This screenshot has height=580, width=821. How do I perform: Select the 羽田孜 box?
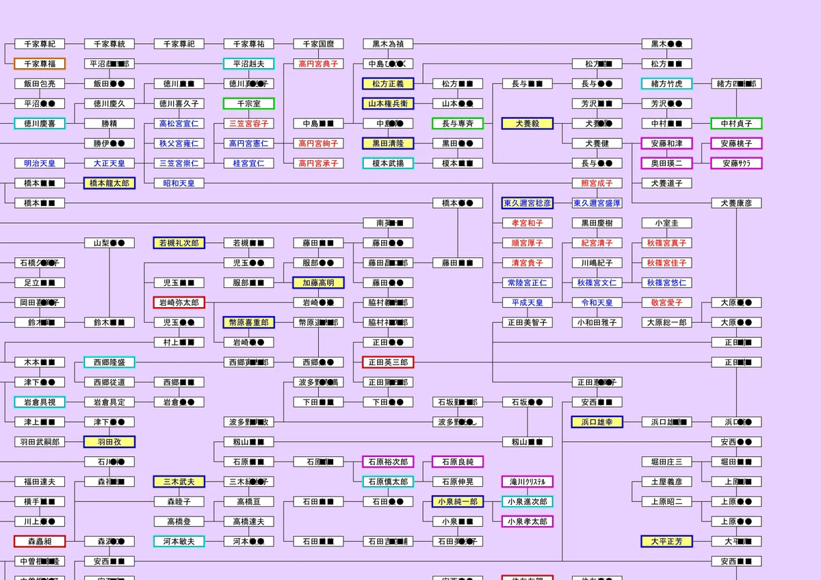click(x=109, y=442)
